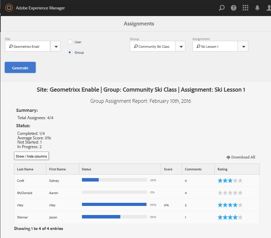Click the Show / hide columns button
Screen dimensions: 271x238
tap(31, 156)
